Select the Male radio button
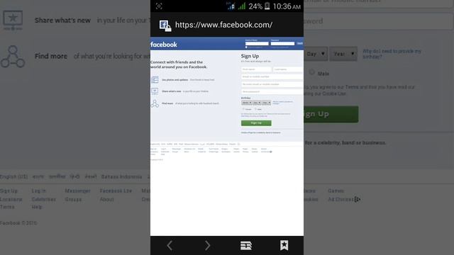Image resolution: width=454 pixels, height=255 pixels. 255,109
